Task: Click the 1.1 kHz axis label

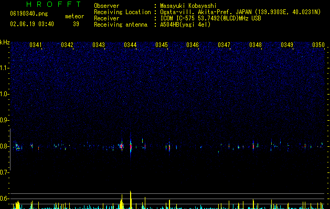Action: [x=5, y=68]
